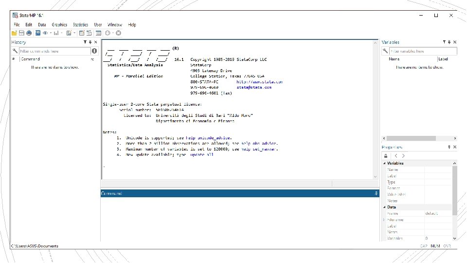This screenshot has width=467, height=263.
Task: Click the Viewer eye icon in toolbar
Action: pos(45,33)
